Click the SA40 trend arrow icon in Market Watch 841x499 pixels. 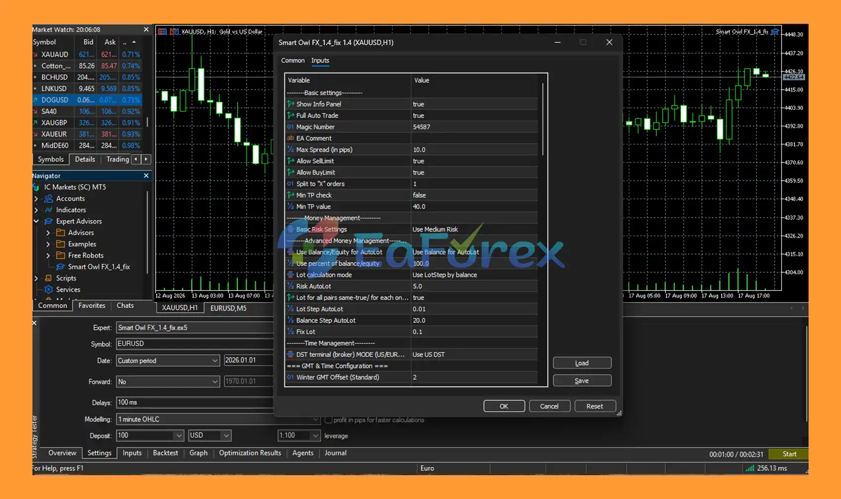tap(35, 111)
